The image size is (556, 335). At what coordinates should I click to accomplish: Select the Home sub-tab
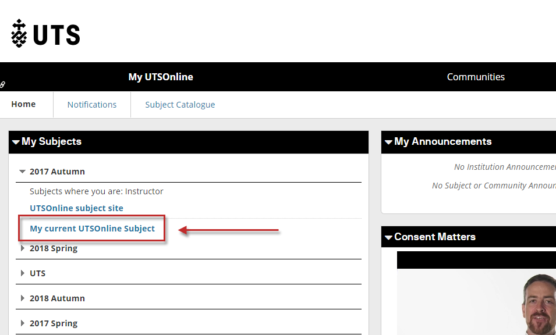click(23, 105)
